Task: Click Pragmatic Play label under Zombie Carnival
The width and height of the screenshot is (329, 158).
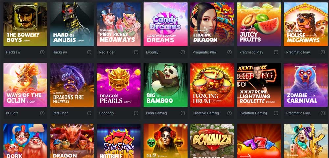Action: point(298,113)
